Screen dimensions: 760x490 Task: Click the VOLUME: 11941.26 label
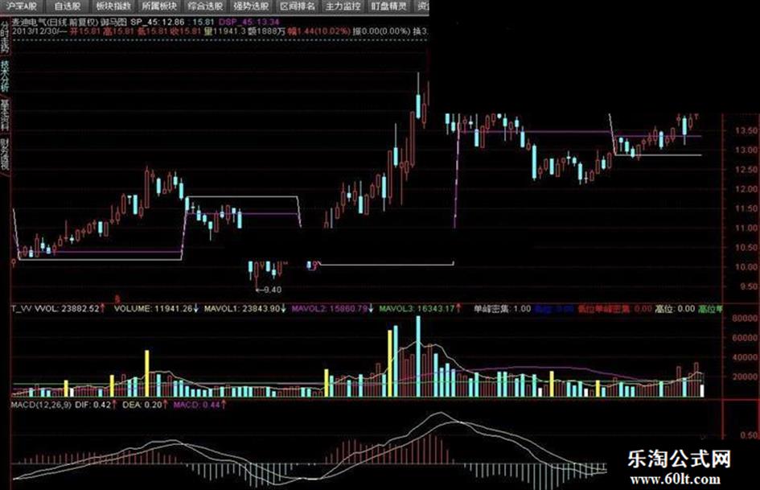click(x=153, y=308)
